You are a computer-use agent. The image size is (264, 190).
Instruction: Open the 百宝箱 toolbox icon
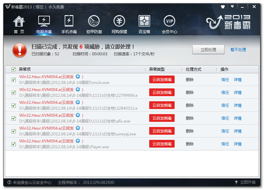144,21
